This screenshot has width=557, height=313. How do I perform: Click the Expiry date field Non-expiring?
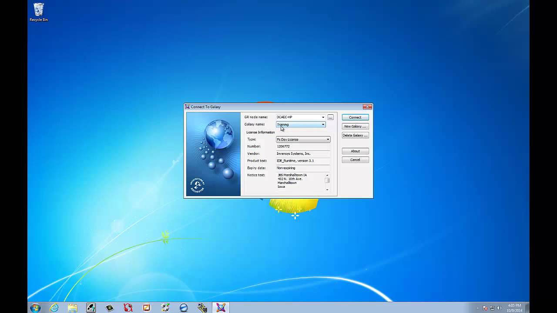pos(303,168)
